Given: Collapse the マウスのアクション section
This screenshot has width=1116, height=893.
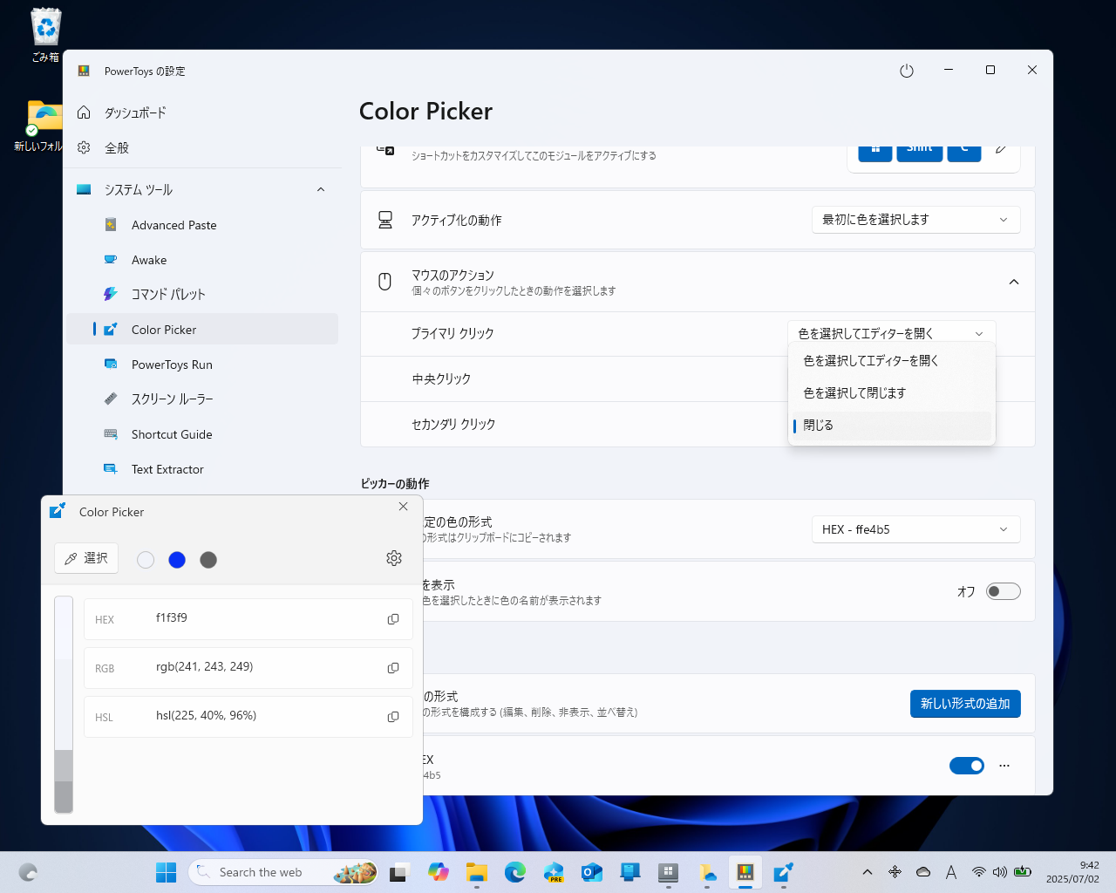Looking at the screenshot, I should [x=1014, y=282].
